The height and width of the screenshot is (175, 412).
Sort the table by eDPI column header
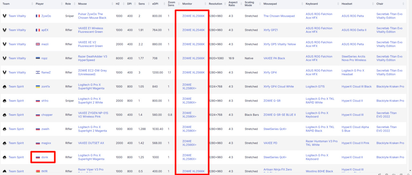tap(156, 4)
